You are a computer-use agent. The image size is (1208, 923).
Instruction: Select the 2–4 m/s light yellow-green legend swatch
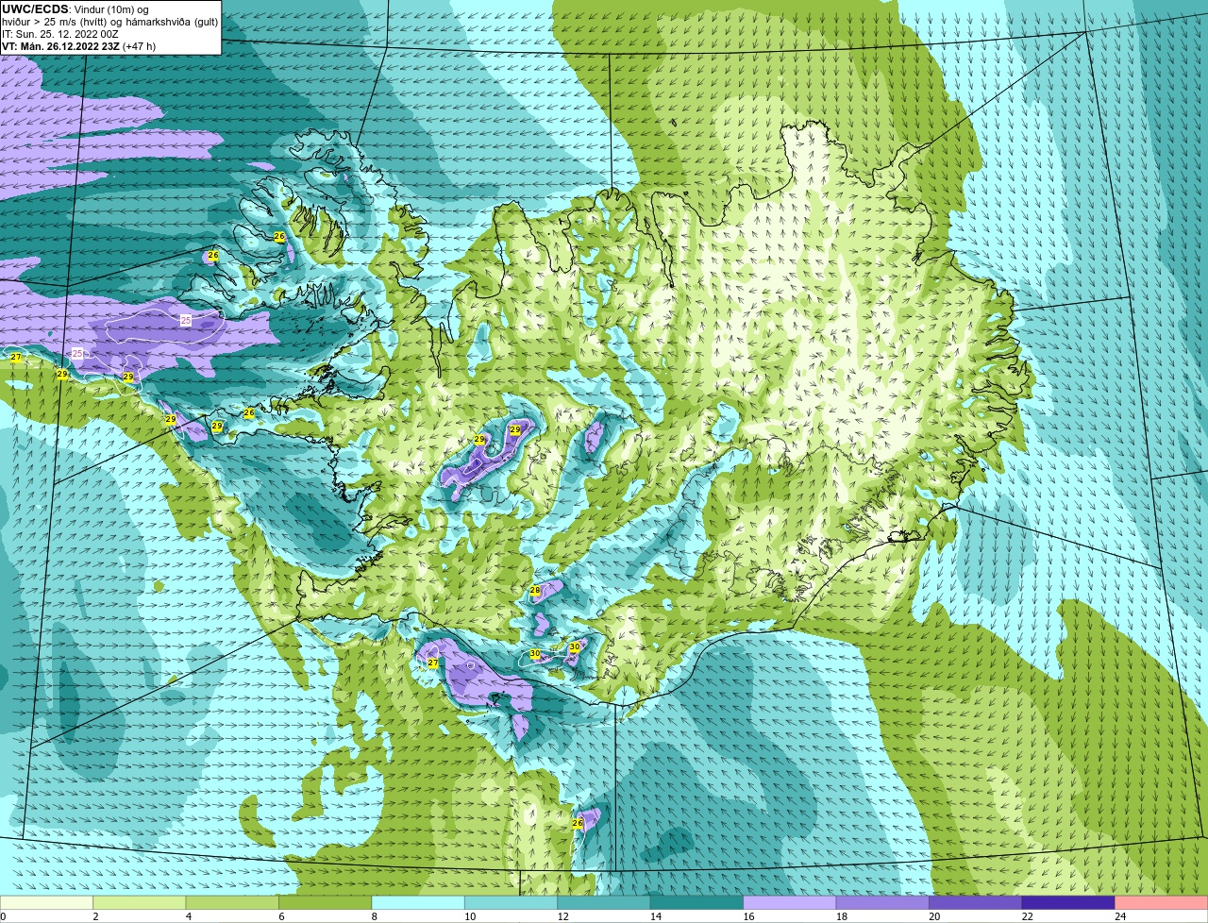click(141, 902)
